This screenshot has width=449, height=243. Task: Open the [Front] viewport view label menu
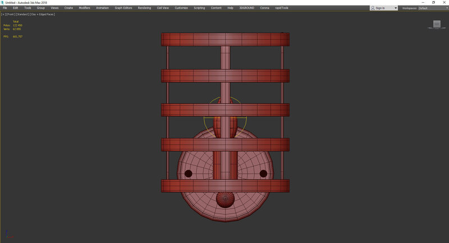click(10, 14)
